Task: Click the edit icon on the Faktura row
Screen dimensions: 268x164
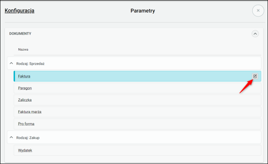Action: 255,76
